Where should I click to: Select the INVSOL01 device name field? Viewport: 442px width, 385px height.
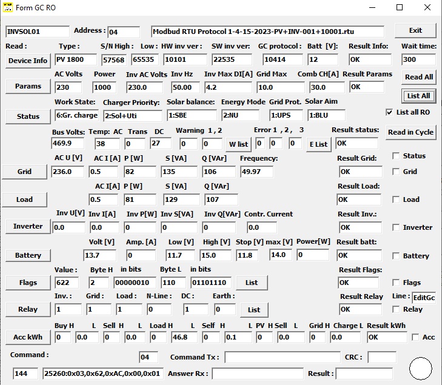tap(38, 32)
